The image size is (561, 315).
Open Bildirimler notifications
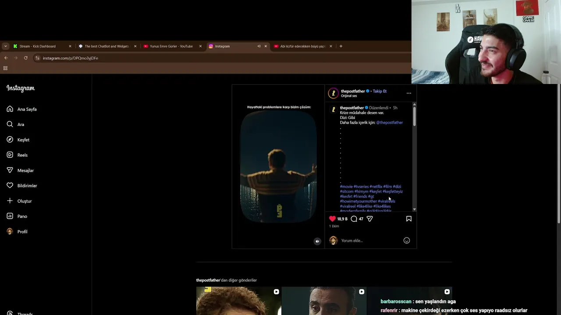(22, 186)
